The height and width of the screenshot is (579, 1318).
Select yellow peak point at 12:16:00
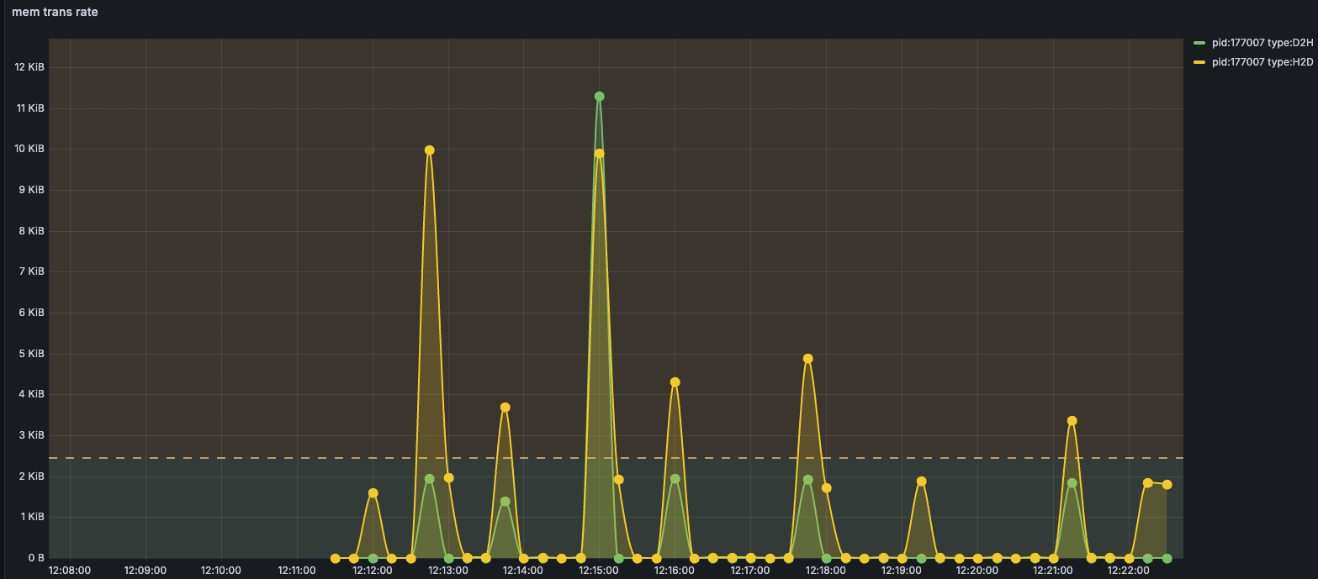pyautogui.click(x=675, y=382)
